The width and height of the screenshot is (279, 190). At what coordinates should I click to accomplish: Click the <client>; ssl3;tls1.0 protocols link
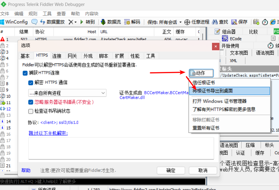tap(60, 123)
